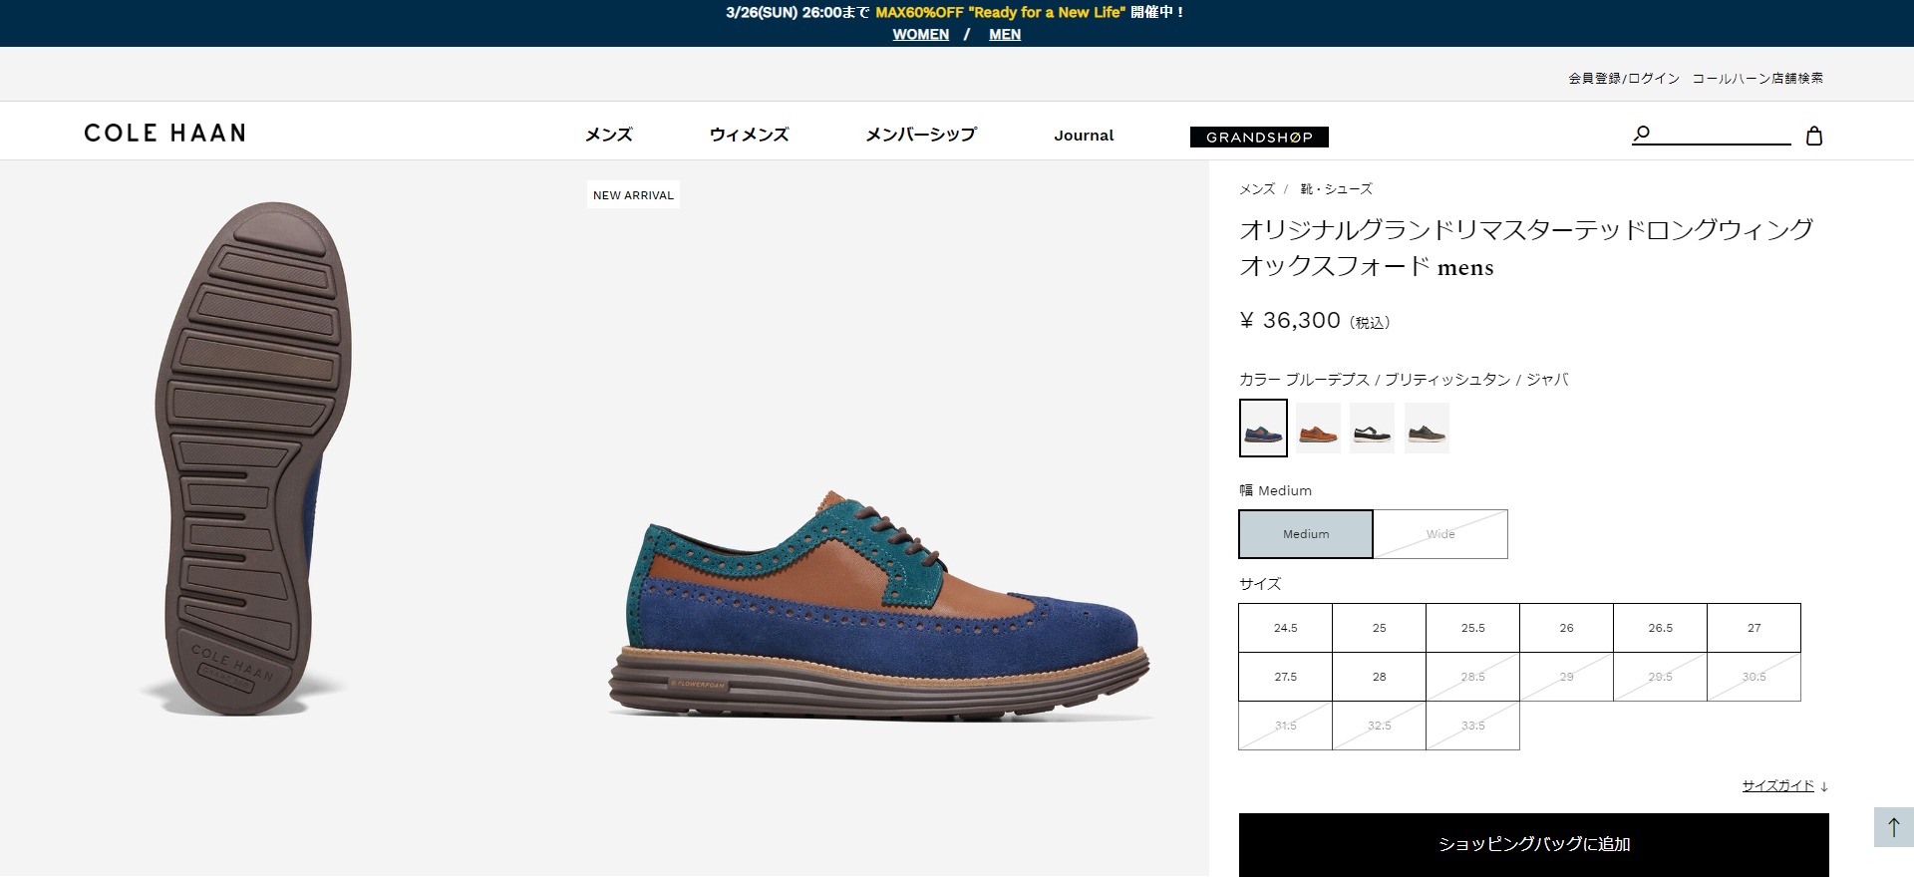
Task: Select size 24.5
Action: pos(1285,628)
